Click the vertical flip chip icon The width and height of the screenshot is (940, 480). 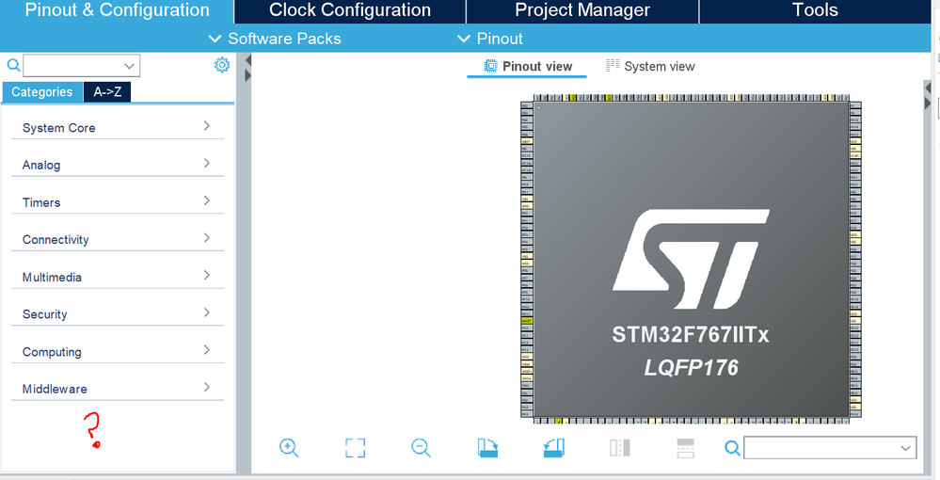pos(685,448)
